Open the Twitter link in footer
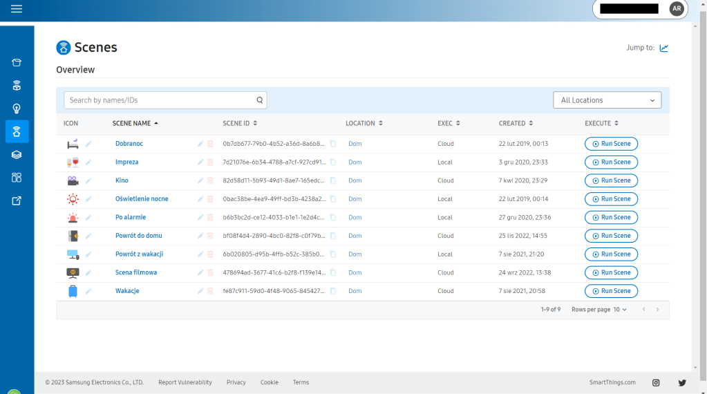Image resolution: width=707 pixels, height=394 pixels. coord(682,382)
